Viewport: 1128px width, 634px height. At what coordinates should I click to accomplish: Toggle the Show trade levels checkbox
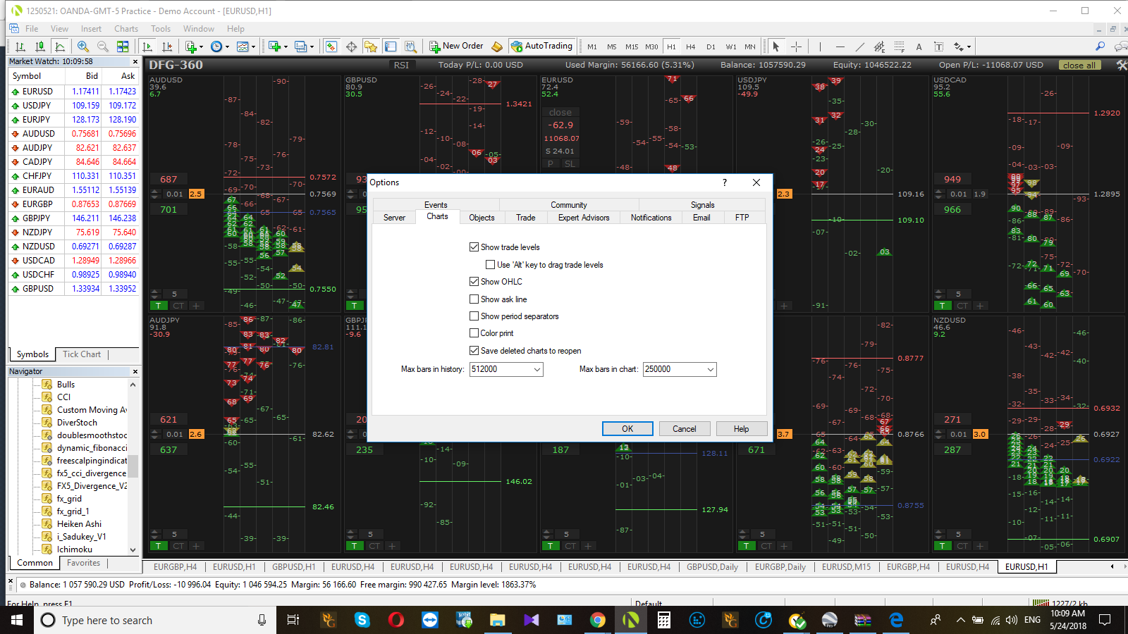[474, 247]
